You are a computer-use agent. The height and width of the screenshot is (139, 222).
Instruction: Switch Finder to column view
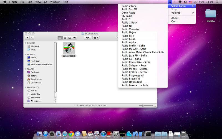pos(70,38)
